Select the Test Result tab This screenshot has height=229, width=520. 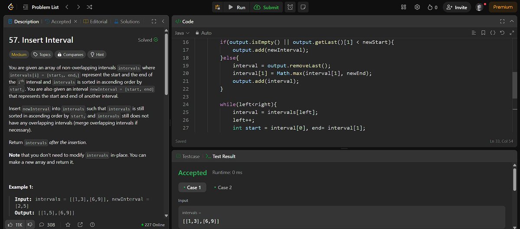[221, 156]
